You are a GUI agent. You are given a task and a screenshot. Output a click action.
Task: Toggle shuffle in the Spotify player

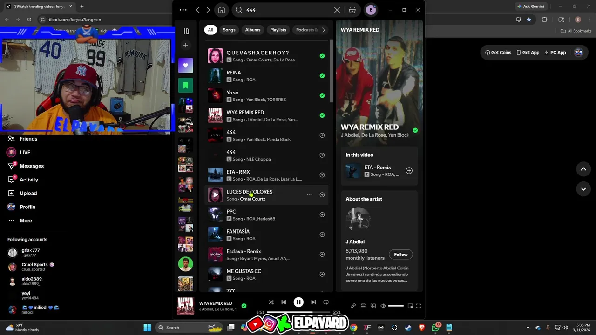271,302
